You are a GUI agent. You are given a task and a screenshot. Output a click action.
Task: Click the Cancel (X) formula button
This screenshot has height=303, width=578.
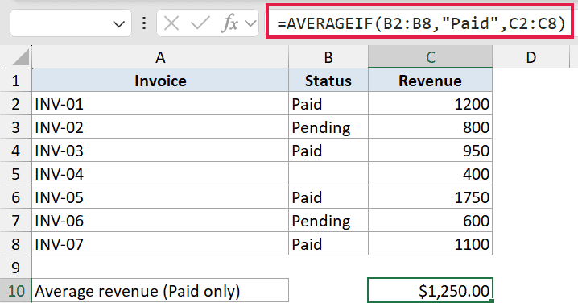(x=171, y=24)
